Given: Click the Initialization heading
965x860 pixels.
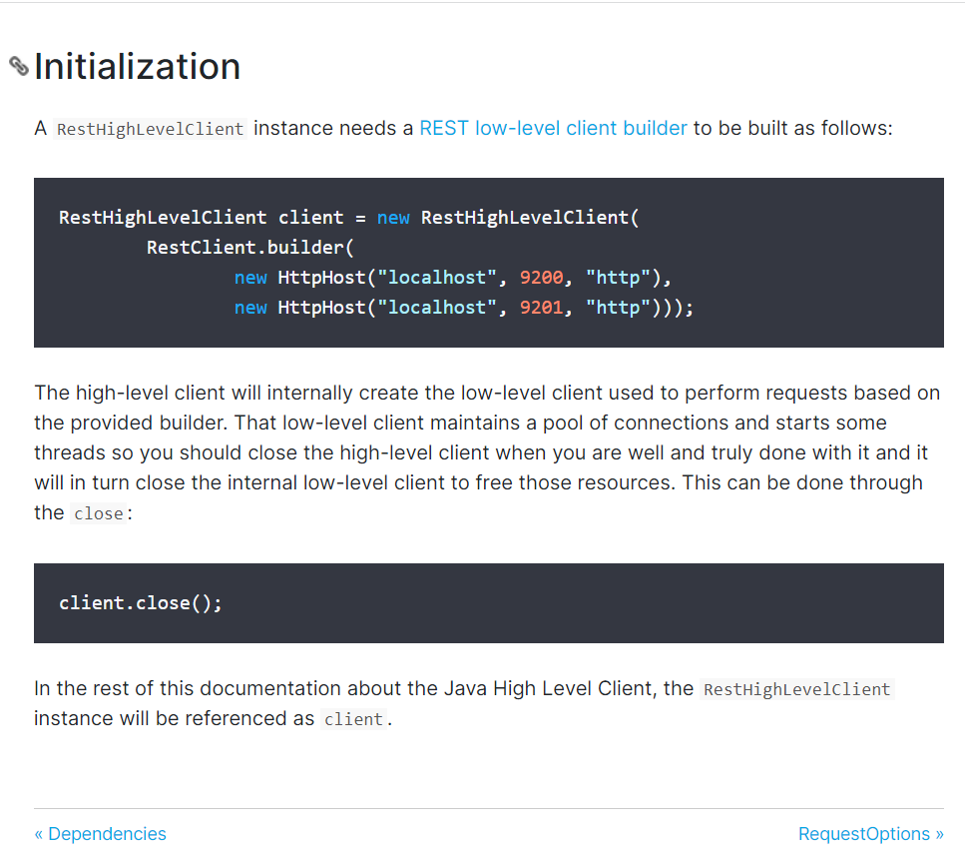Looking at the screenshot, I should click(x=138, y=66).
